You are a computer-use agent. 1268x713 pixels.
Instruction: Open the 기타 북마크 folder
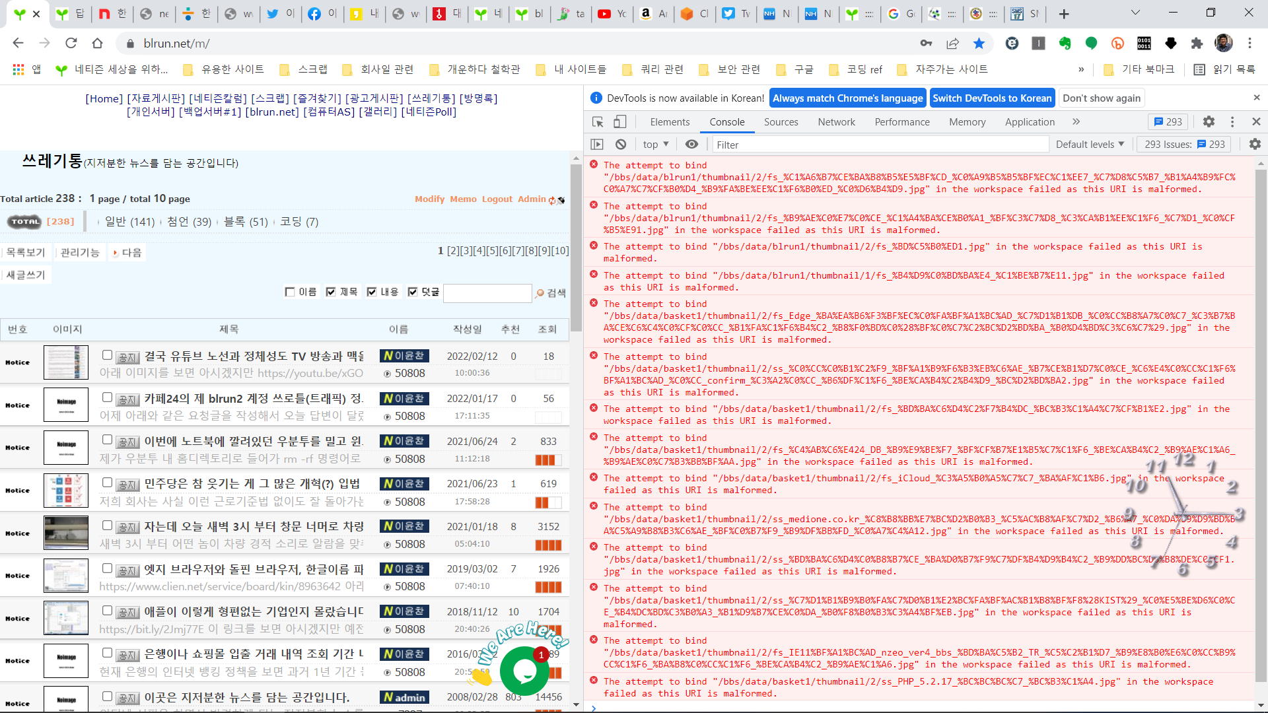[x=1139, y=69]
